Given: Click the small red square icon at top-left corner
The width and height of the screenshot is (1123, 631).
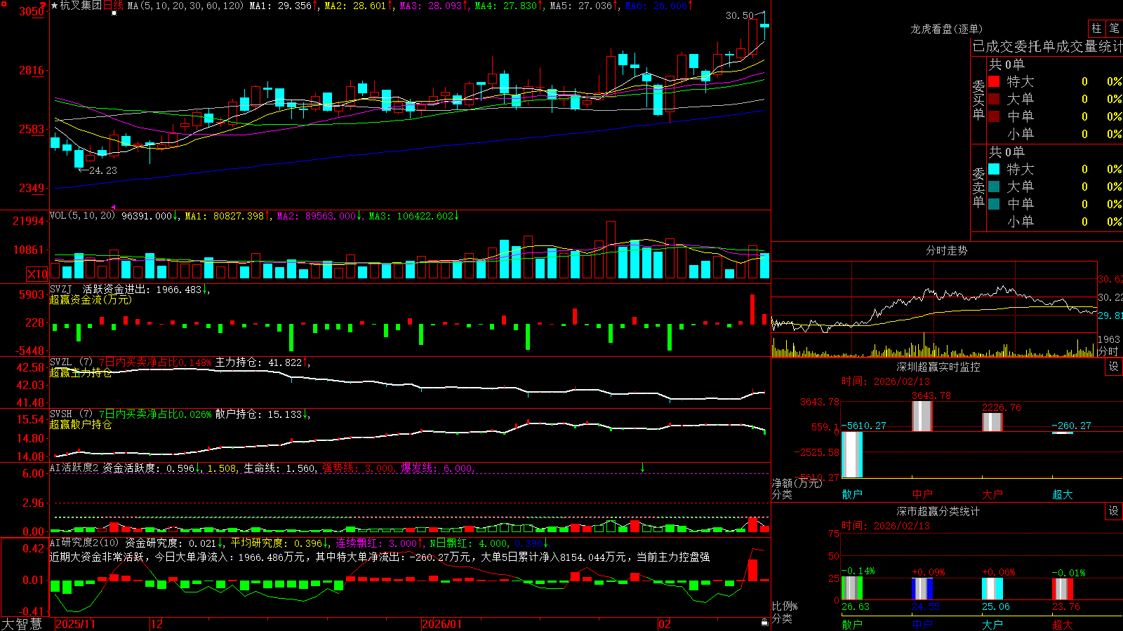Looking at the screenshot, I should pyautogui.click(x=3, y=3).
